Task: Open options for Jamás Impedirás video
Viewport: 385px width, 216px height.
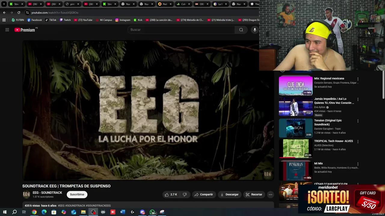Action: 358,99
